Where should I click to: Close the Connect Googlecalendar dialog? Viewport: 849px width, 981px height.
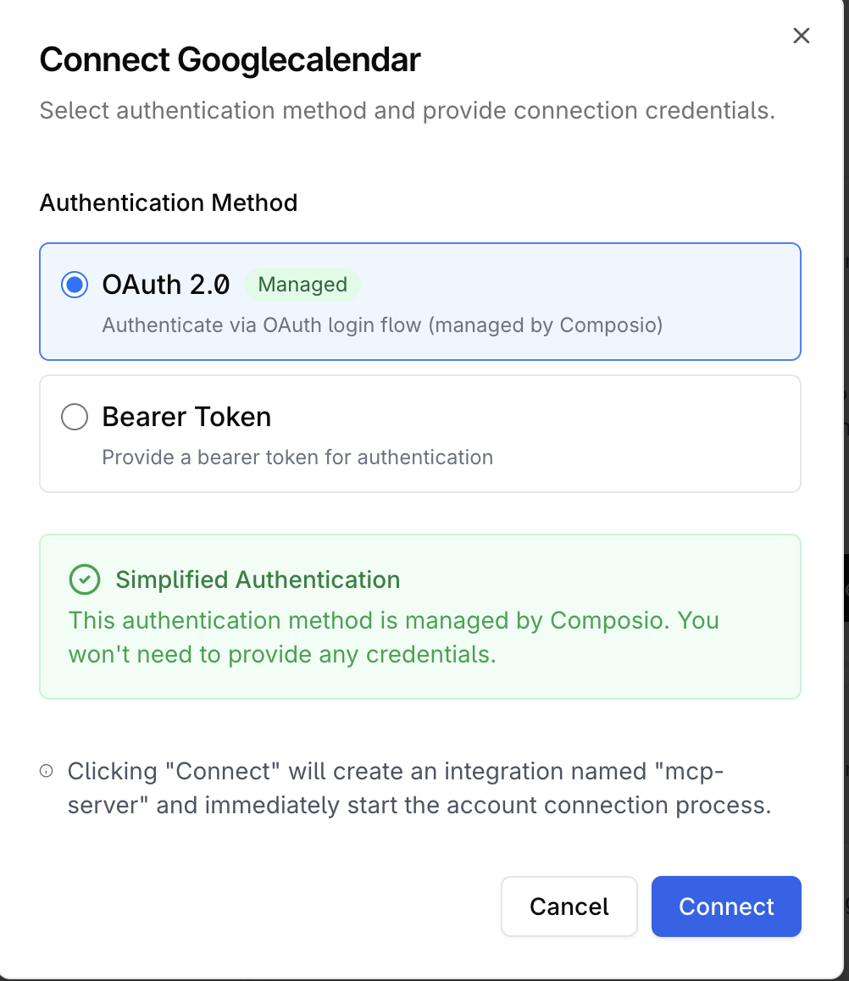(x=801, y=36)
